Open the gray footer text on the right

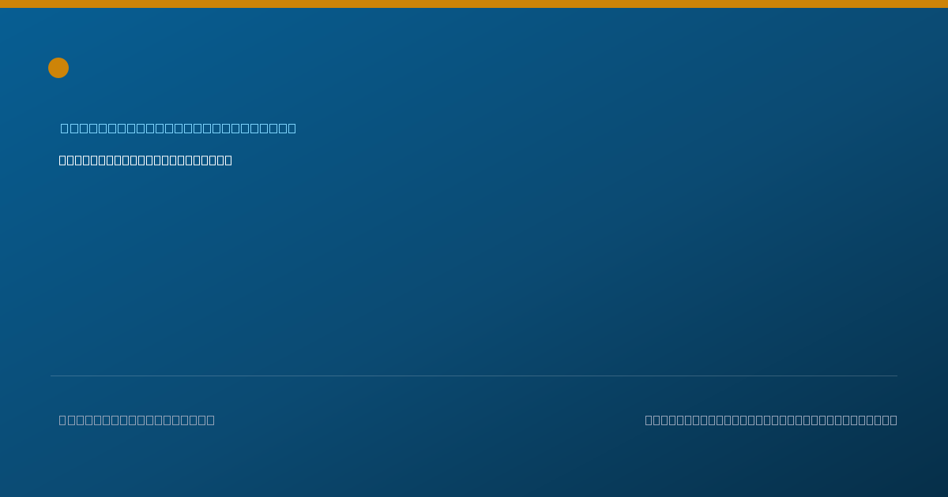(x=771, y=420)
